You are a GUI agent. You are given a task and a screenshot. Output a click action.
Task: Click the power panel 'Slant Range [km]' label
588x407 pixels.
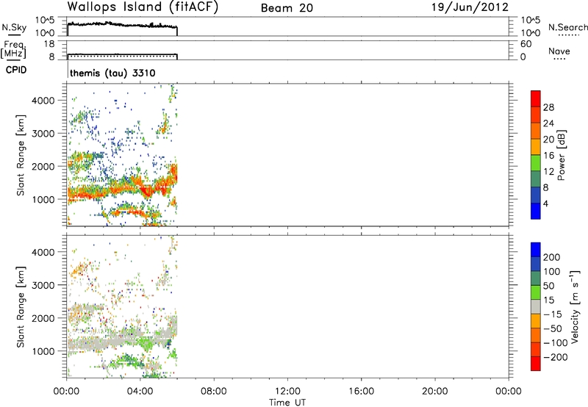coord(21,156)
